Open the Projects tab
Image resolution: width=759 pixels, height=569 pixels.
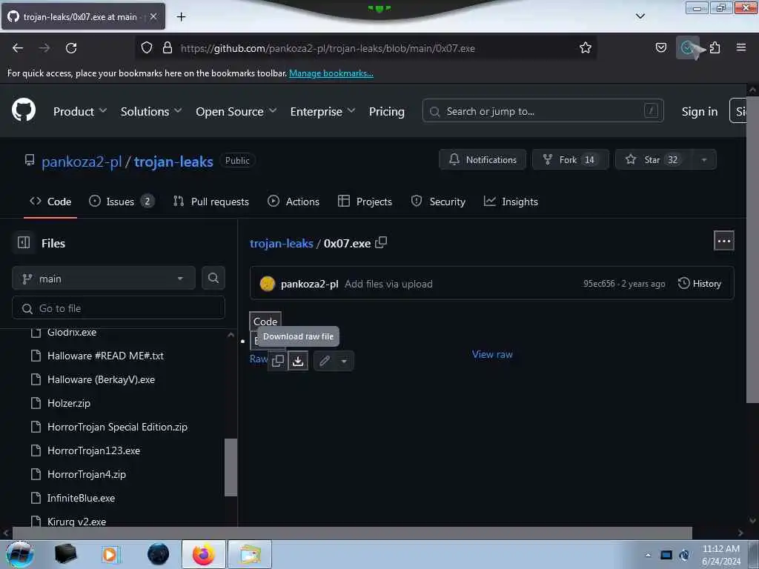[x=365, y=202]
